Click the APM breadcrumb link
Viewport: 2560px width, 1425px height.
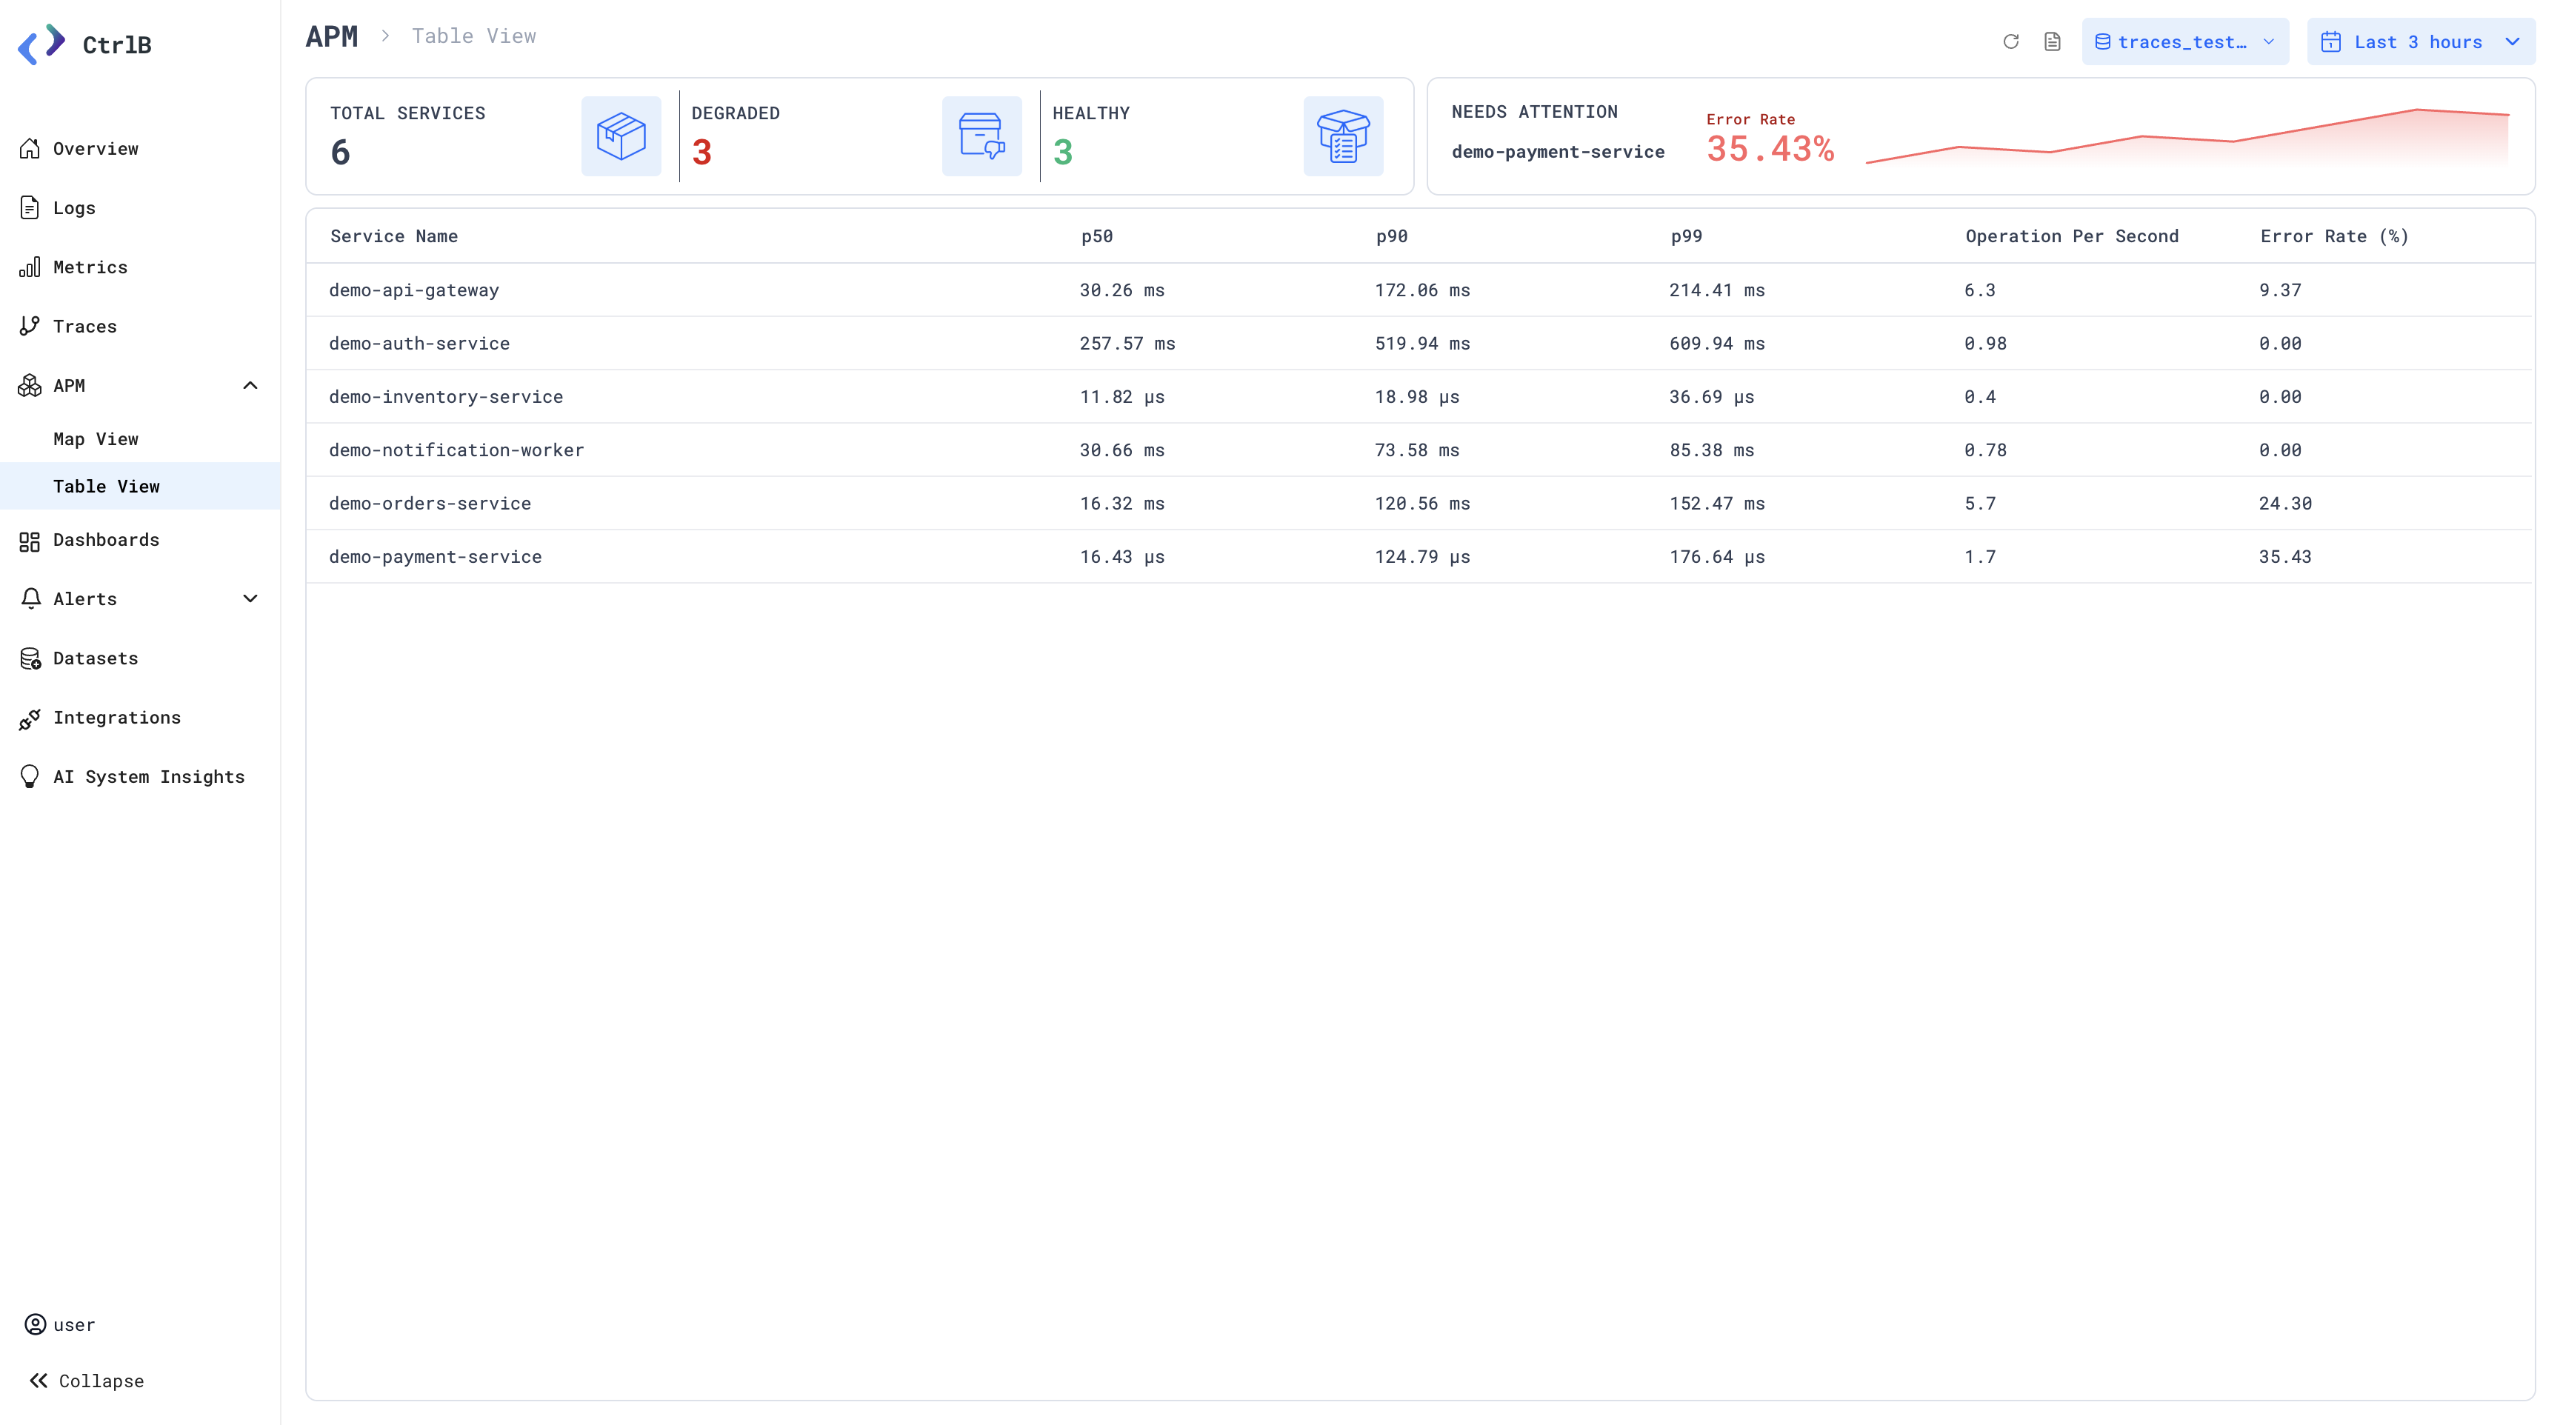point(331,37)
